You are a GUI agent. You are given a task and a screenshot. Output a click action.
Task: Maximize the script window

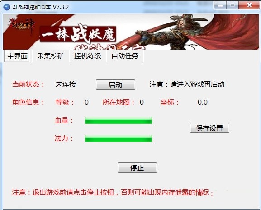click(x=233, y=5)
